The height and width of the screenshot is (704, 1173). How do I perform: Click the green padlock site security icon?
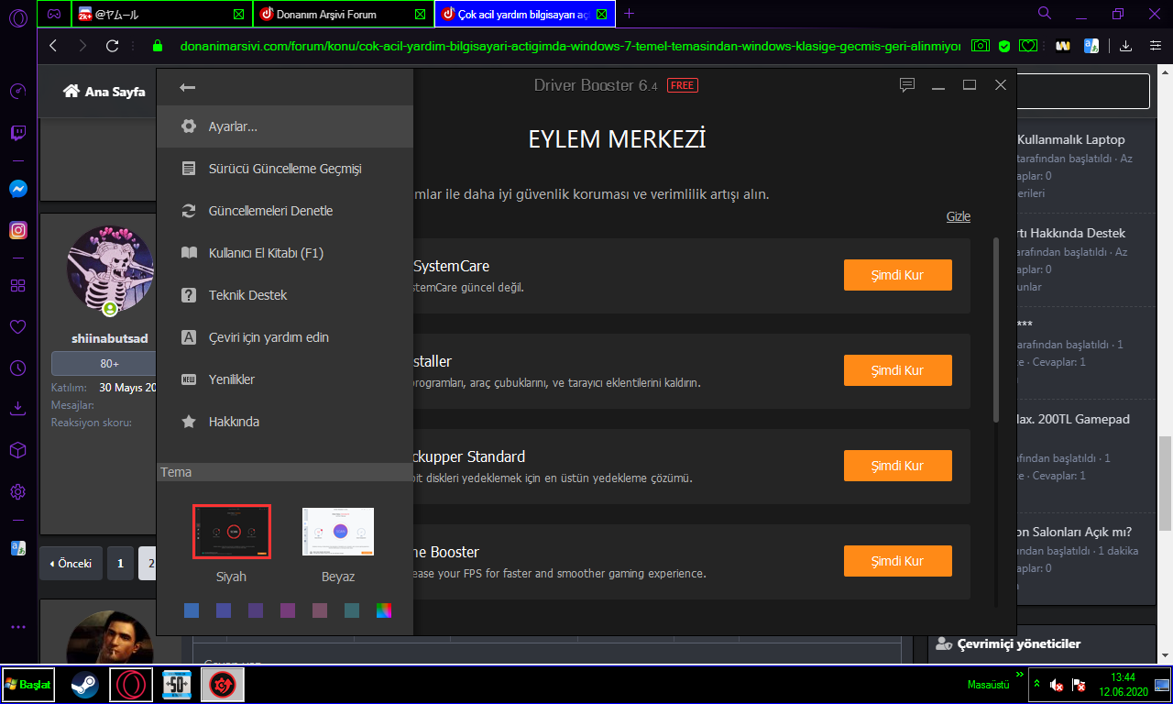click(x=158, y=45)
